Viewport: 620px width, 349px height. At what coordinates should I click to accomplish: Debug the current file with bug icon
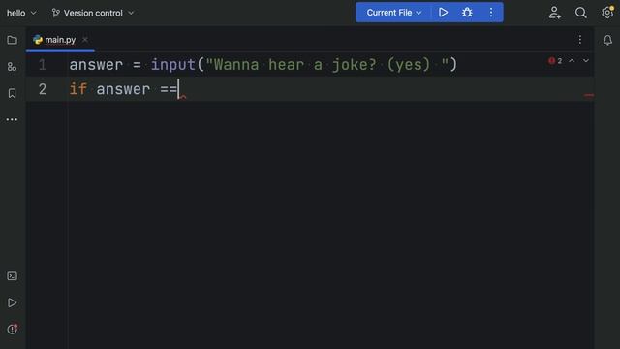[467, 13]
